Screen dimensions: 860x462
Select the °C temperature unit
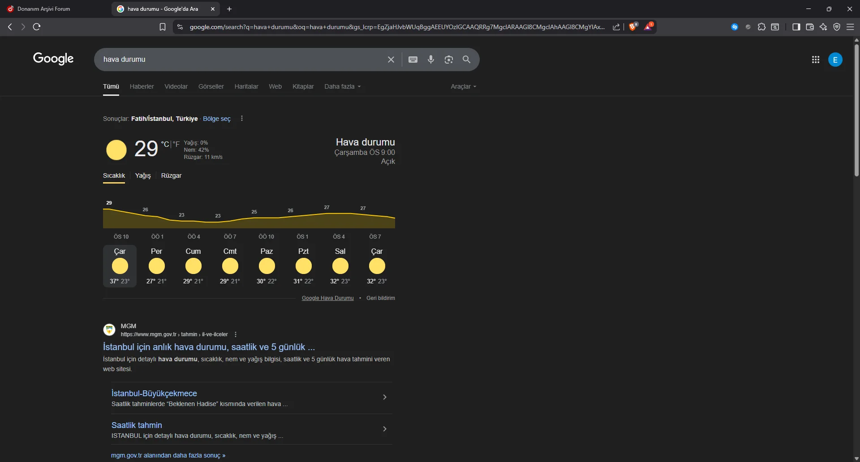coord(165,144)
